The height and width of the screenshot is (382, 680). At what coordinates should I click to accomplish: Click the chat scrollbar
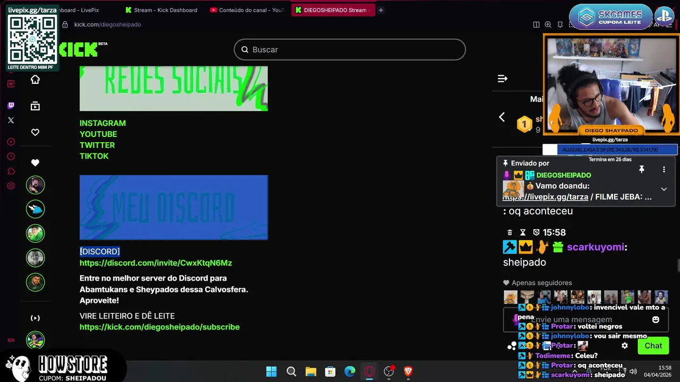click(x=677, y=265)
